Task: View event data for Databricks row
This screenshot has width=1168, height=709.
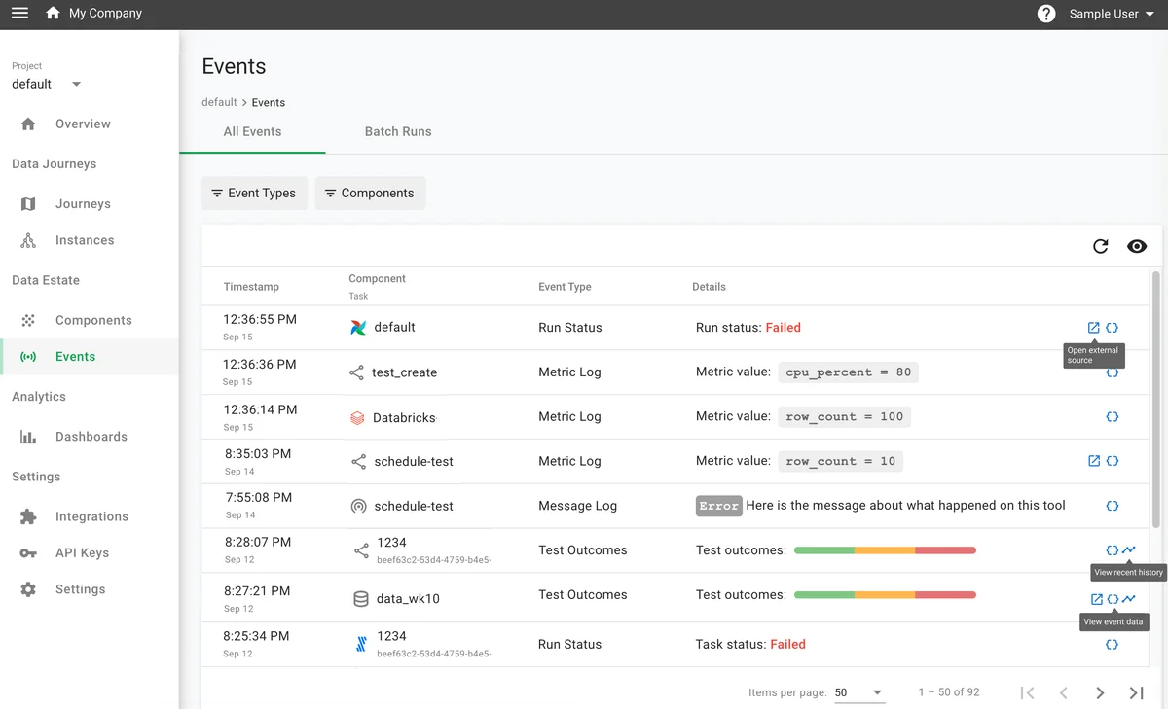Action: [x=1112, y=416]
